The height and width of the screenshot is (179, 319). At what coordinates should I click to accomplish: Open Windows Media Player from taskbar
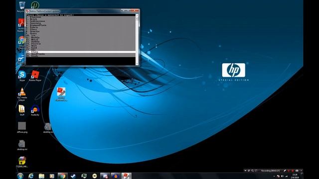[x=52, y=176]
